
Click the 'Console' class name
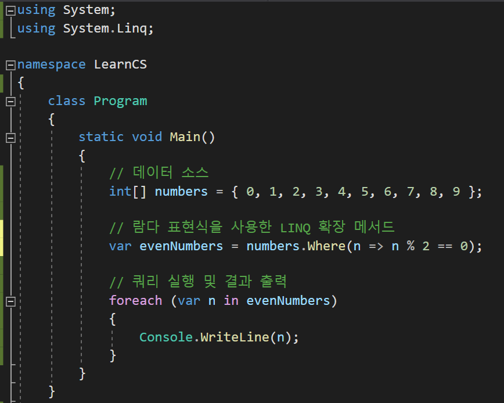click(166, 337)
